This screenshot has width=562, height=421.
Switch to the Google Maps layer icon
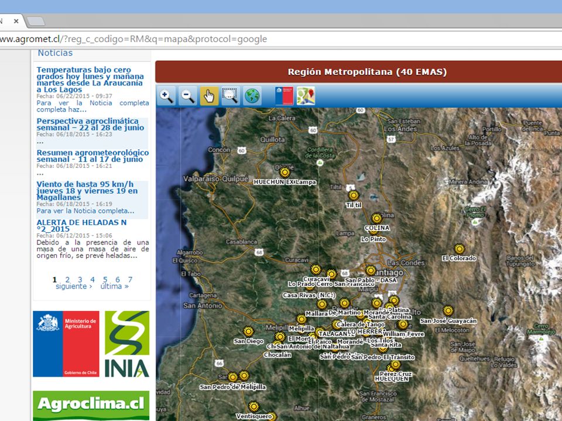306,96
